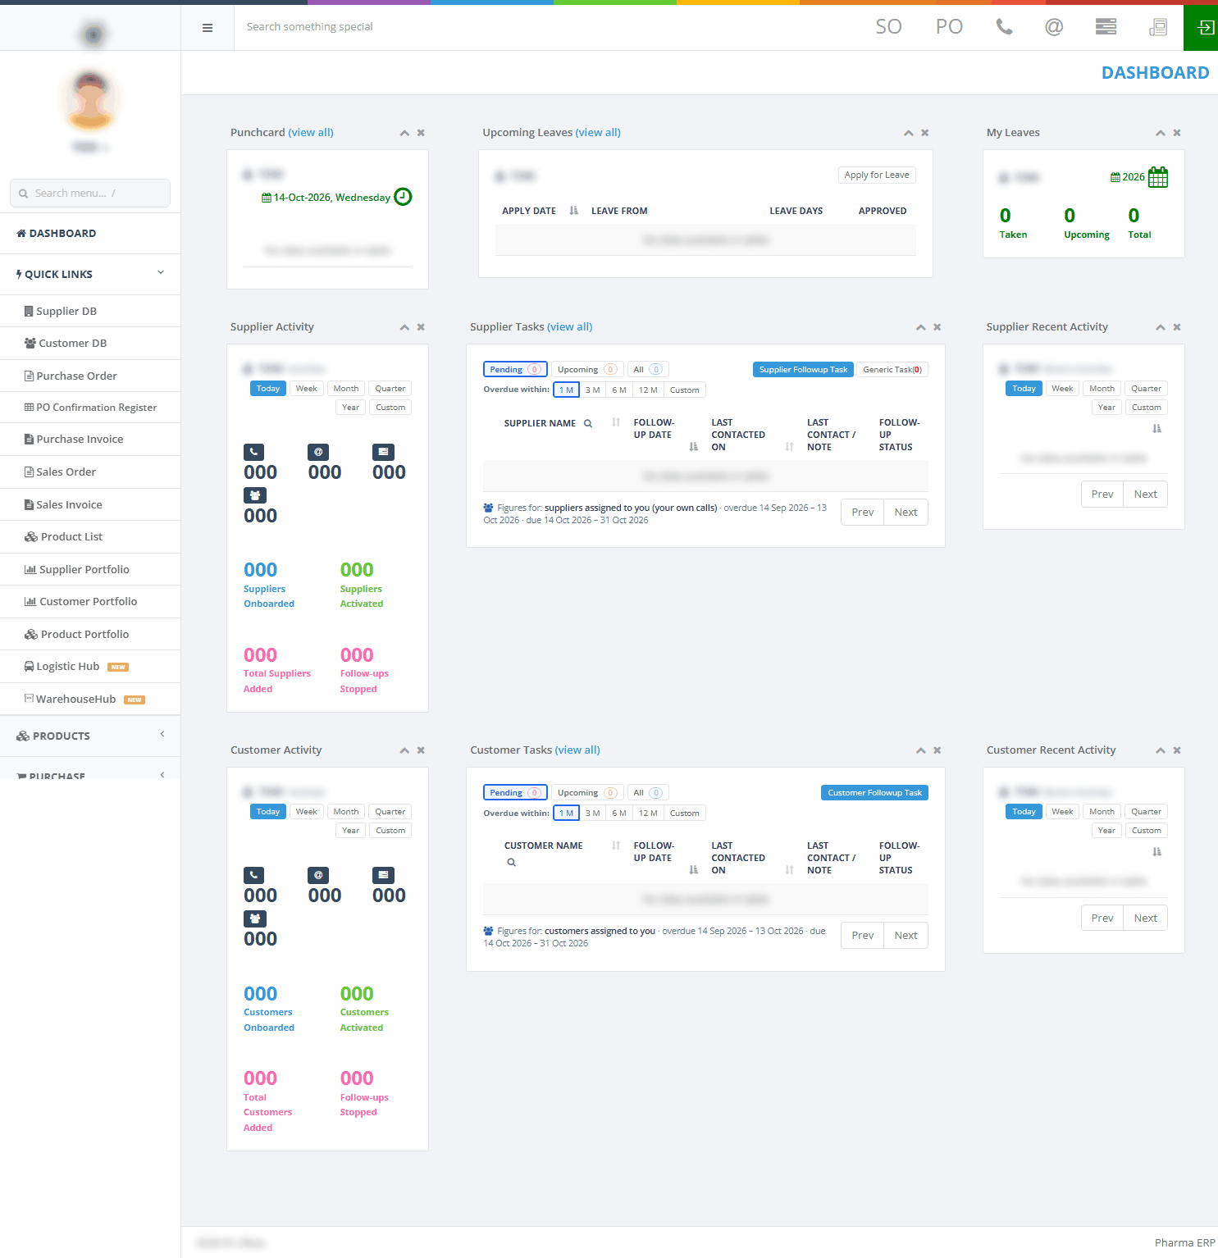
Task: Select Week filter in Supplier Activity
Action: [x=307, y=389]
